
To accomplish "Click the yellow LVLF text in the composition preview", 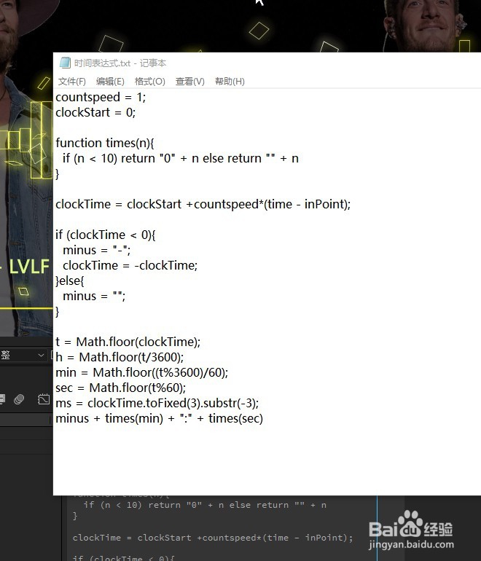I will 29,267.
